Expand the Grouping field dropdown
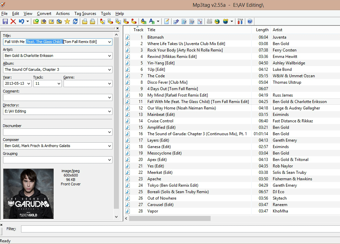The width and height of the screenshot is (340, 244). click(x=109, y=160)
